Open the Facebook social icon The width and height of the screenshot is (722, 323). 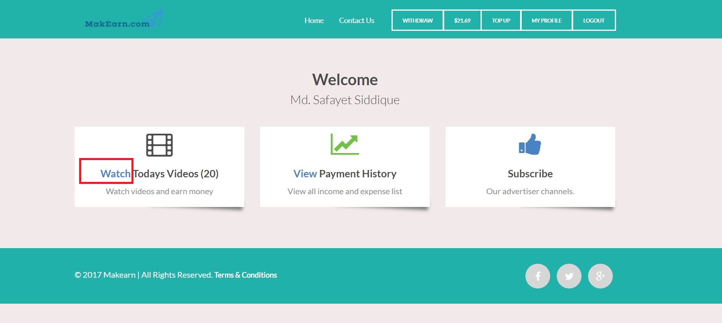point(538,276)
